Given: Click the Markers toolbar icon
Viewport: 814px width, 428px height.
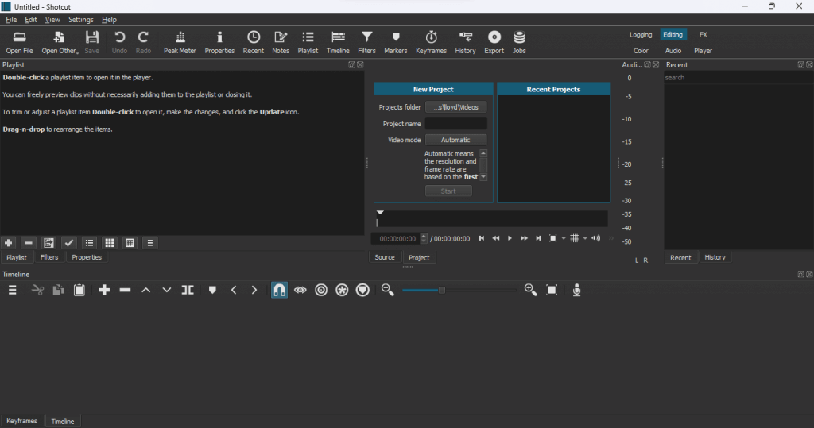Looking at the screenshot, I should click(396, 41).
